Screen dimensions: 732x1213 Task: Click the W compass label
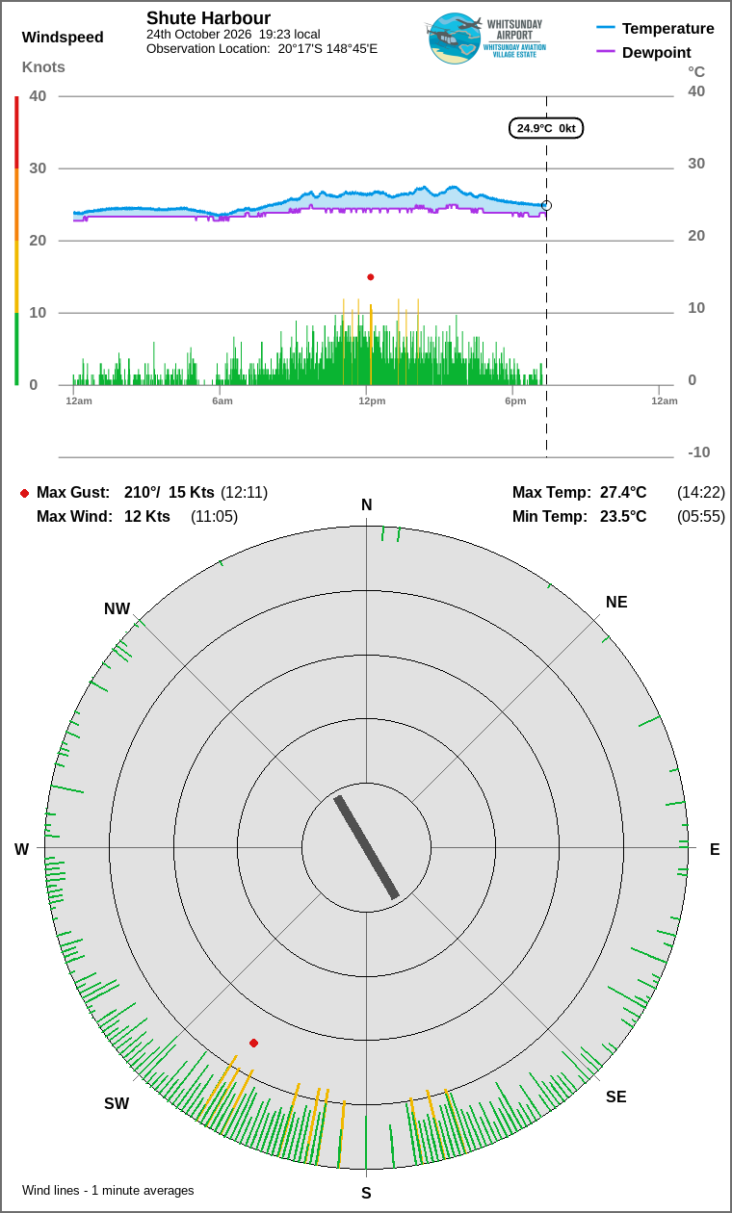(21, 849)
